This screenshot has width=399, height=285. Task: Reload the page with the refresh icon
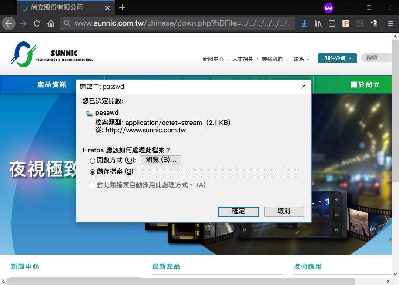click(x=37, y=23)
